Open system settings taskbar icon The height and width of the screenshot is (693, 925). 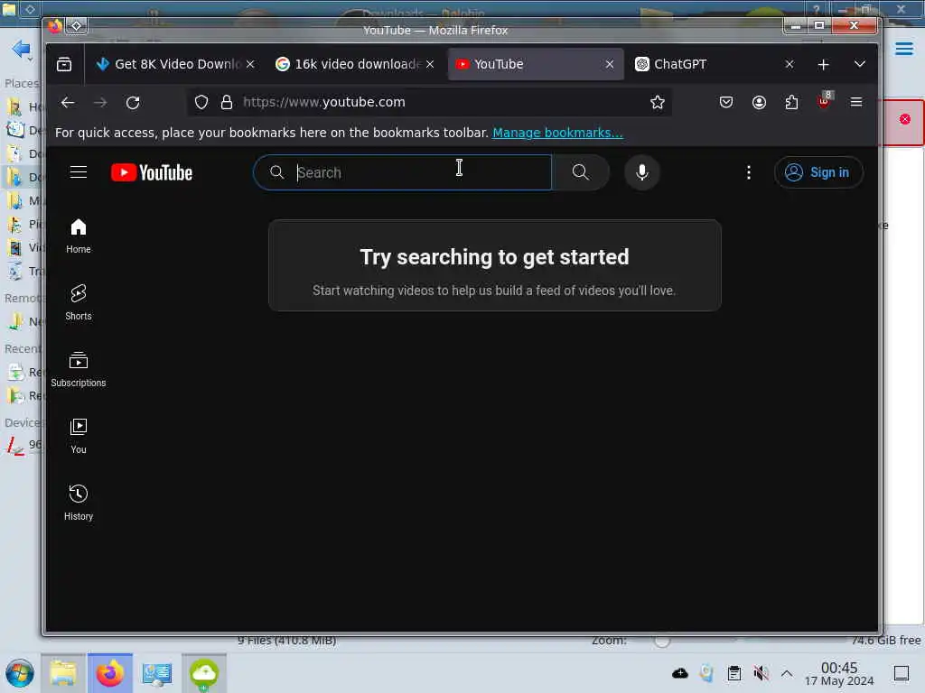click(157, 673)
